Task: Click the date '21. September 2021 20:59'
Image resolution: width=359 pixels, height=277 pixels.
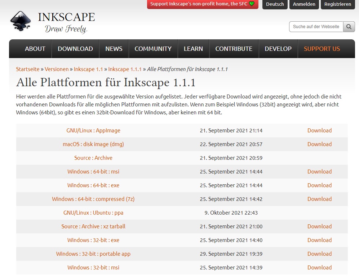Action: click(231, 158)
